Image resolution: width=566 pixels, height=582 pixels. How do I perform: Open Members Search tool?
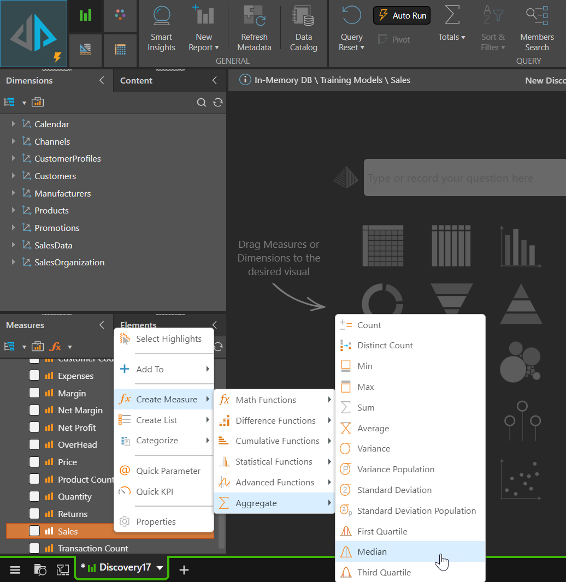pos(536,16)
